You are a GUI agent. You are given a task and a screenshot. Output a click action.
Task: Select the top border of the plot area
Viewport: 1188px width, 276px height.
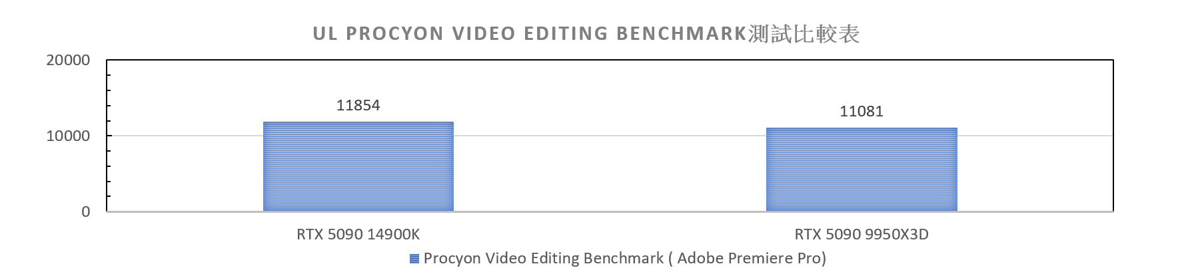tap(610, 60)
